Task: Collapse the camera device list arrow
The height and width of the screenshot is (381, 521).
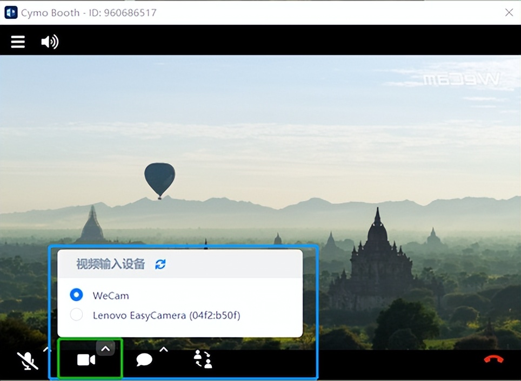Action: 105,349
